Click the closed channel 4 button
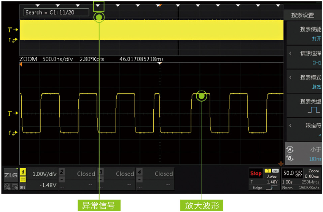 (x=156, y=178)
